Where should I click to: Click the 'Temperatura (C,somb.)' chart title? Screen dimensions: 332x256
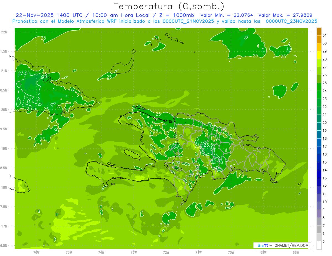point(169,6)
